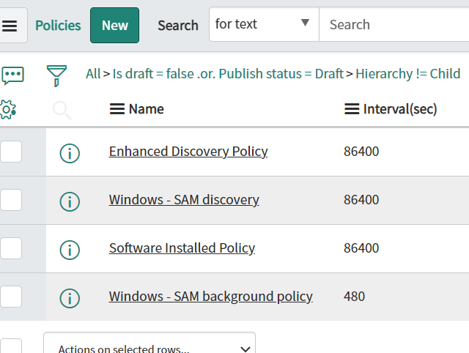This screenshot has width=469, height=353.
Task: Preview info for Software Installed Policy
Action: 69,249
